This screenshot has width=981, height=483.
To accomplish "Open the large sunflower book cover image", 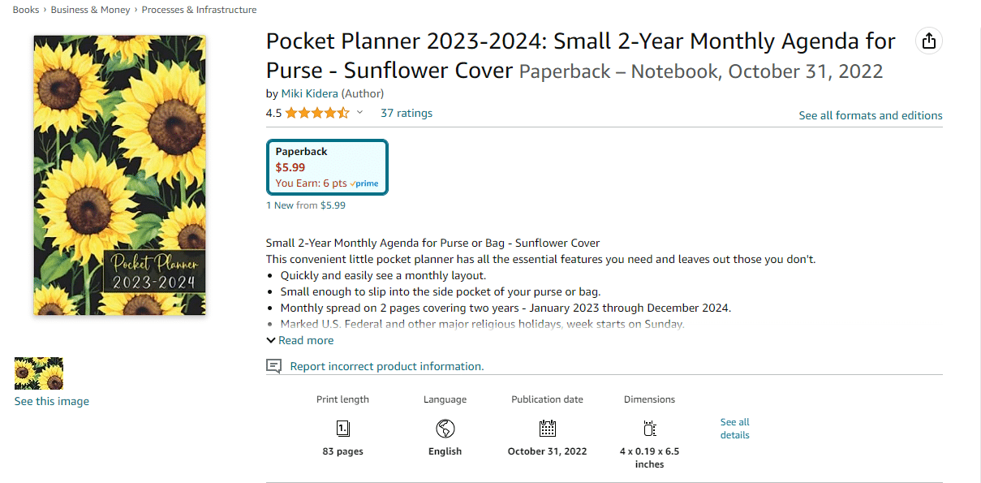I will (x=119, y=175).
